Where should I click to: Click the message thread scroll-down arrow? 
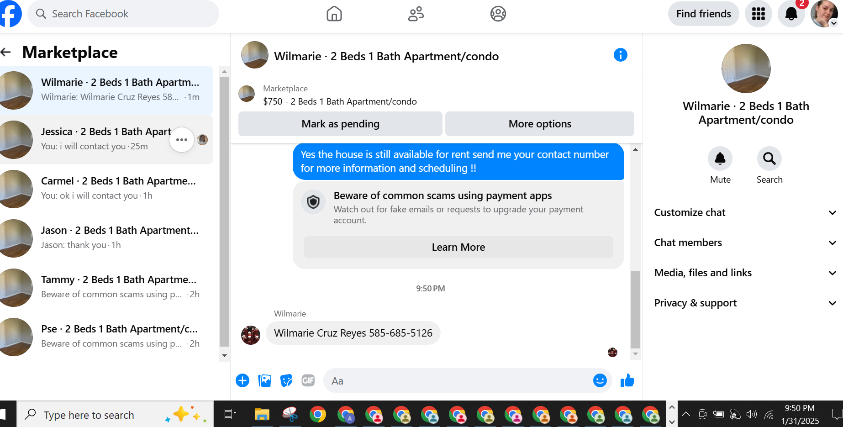[635, 354]
